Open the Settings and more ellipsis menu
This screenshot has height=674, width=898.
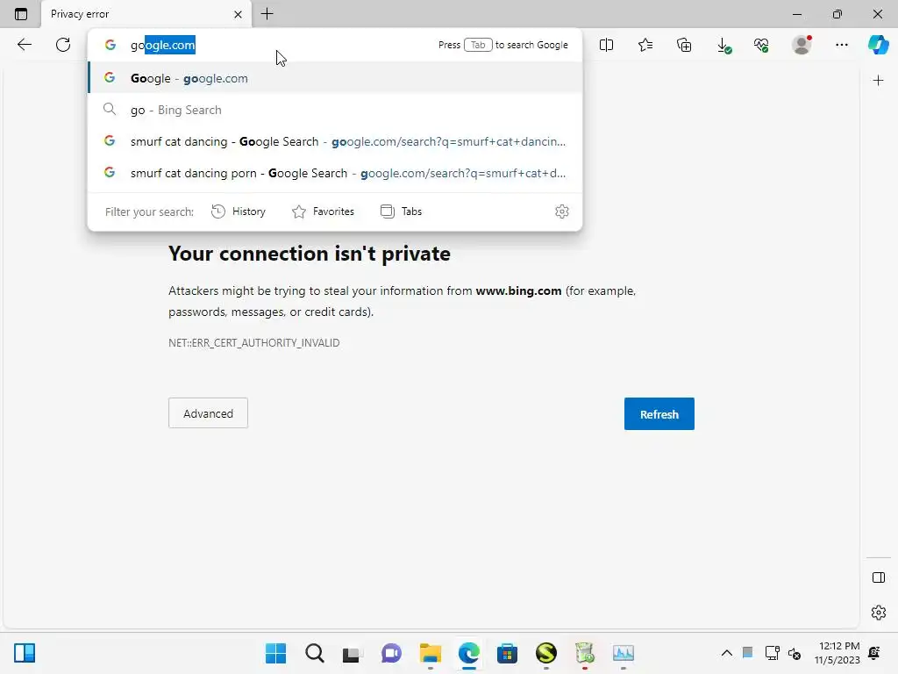click(841, 45)
